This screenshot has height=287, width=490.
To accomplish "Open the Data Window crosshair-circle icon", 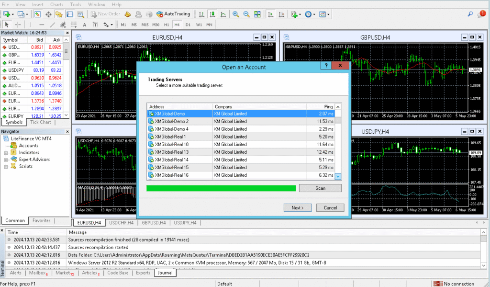I will click(x=48, y=14).
